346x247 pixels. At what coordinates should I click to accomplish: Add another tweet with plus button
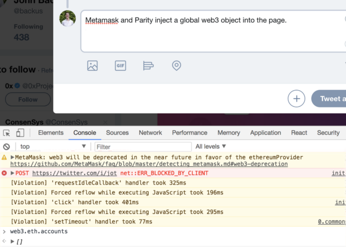[x=296, y=98]
